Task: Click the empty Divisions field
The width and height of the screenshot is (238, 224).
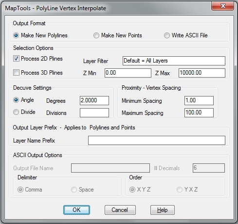Action: point(94,112)
